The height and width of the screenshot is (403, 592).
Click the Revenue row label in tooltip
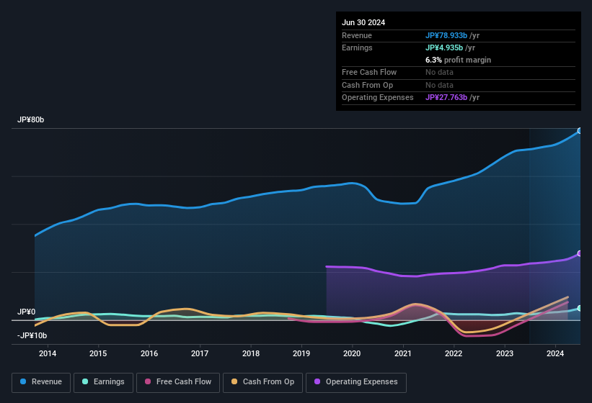coord(357,35)
